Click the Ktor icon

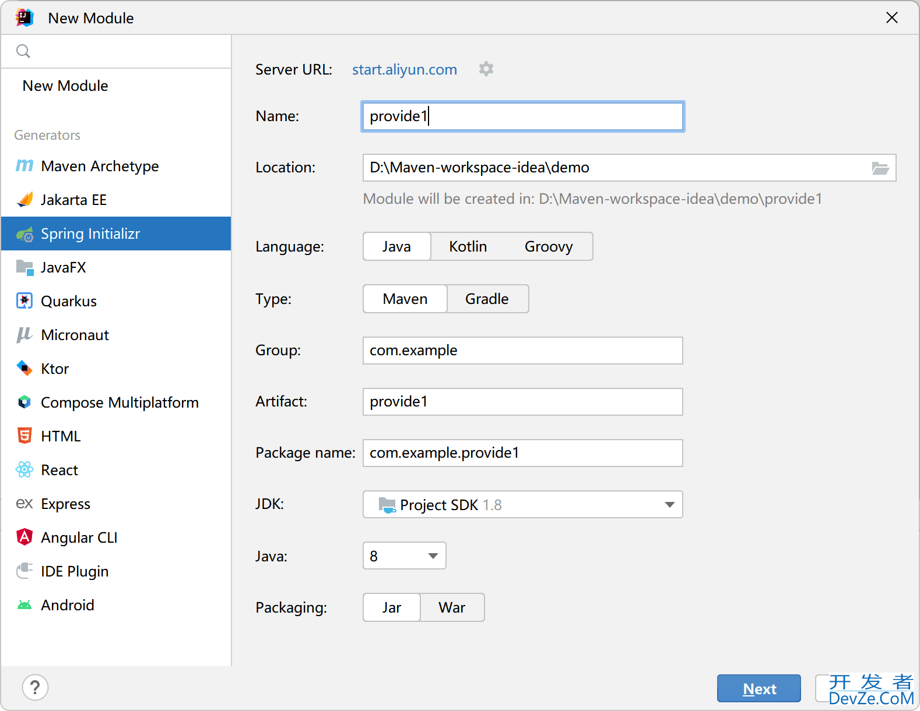pyautogui.click(x=24, y=369)
